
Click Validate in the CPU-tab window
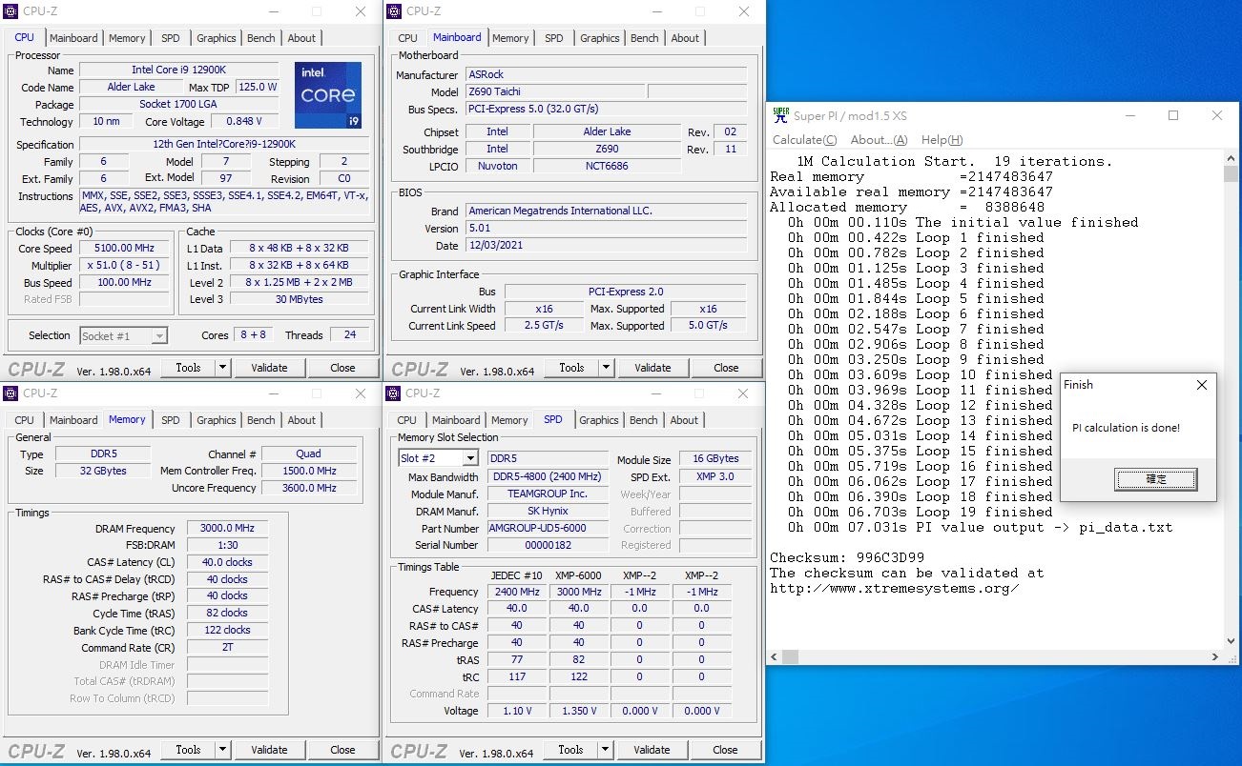click(269, 368)
